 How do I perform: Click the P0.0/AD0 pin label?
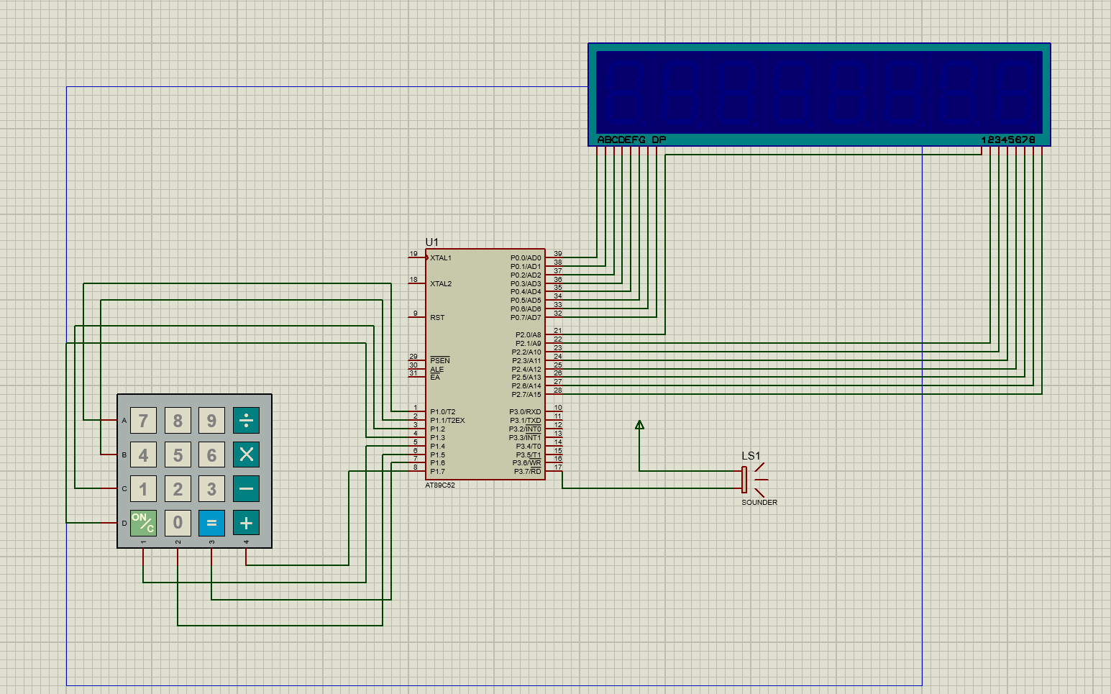point(526,258)
